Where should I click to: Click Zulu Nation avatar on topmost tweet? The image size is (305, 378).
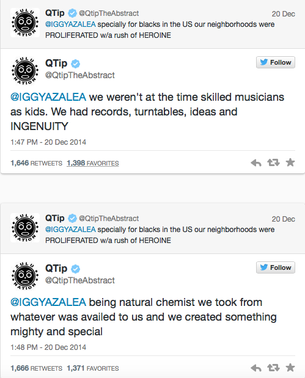pos(25,23)
